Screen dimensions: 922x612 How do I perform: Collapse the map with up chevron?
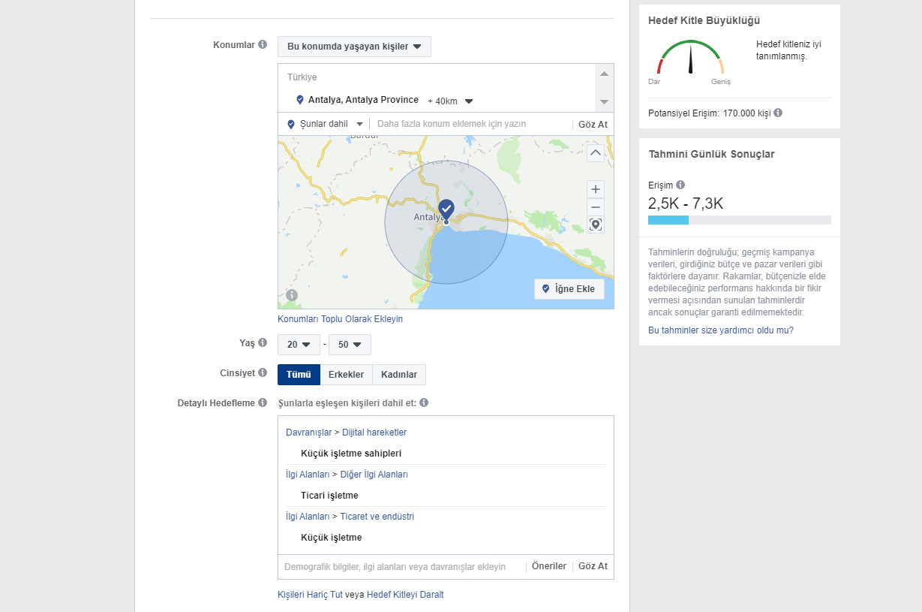point(596,153)
